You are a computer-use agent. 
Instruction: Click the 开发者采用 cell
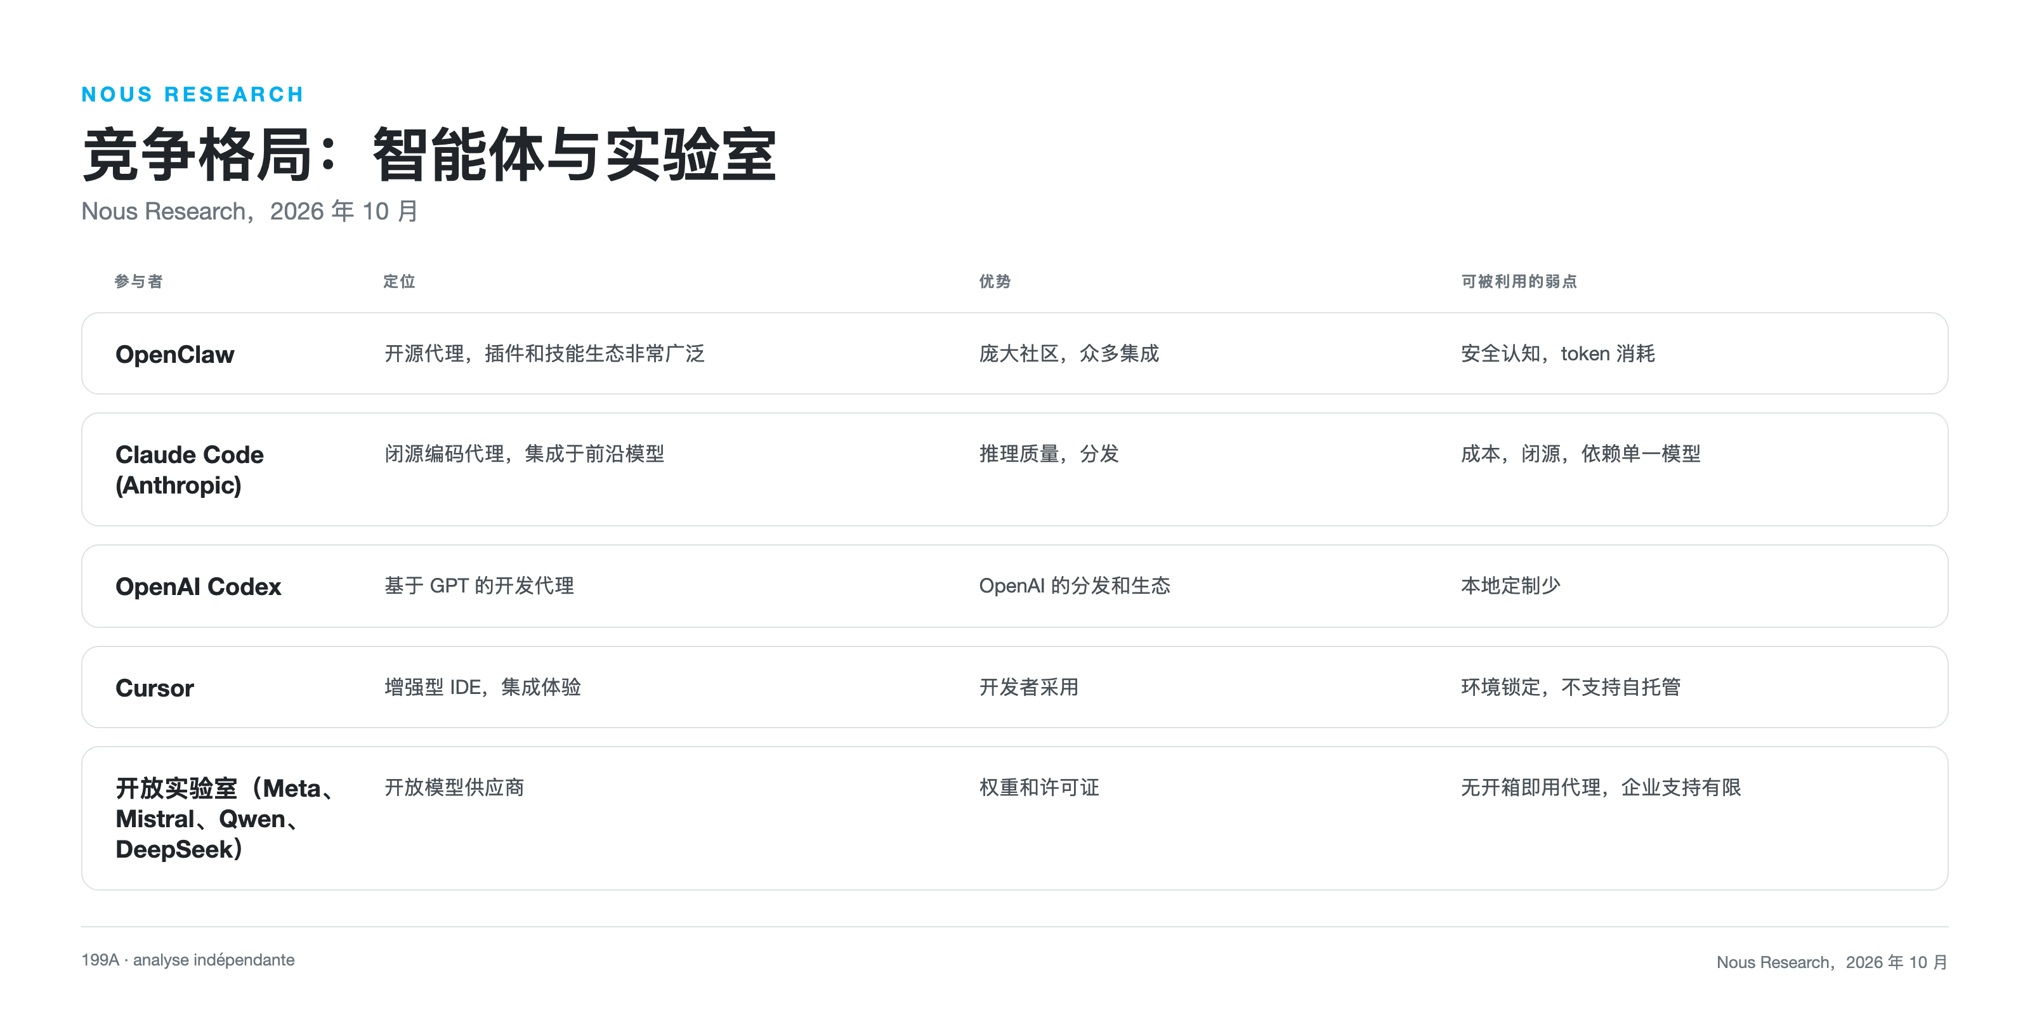point(1028,687)
